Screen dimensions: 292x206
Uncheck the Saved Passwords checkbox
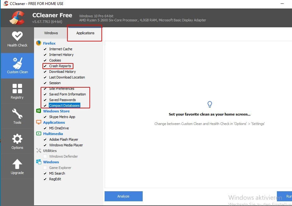pos(45,100)
